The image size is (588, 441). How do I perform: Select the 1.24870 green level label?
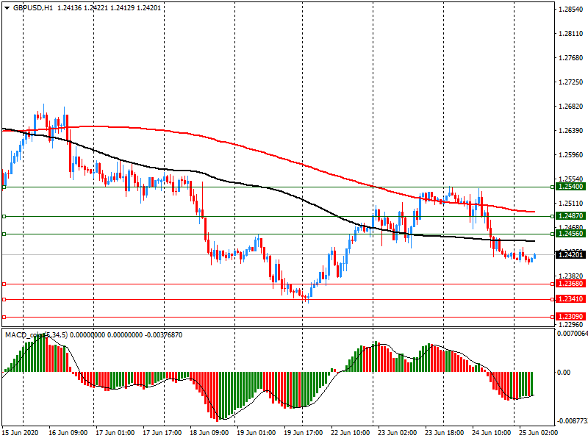tap(570, 216)
